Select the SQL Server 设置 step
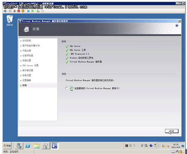 pos(30,66)
